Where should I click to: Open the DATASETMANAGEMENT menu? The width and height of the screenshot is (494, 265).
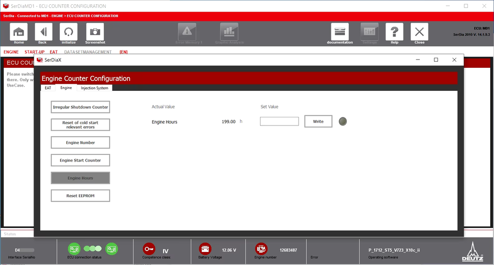click(x=88, y=52)
